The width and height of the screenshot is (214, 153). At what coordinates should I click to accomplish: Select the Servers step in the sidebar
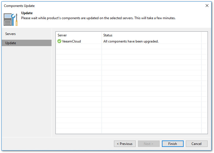pos(11,34)
